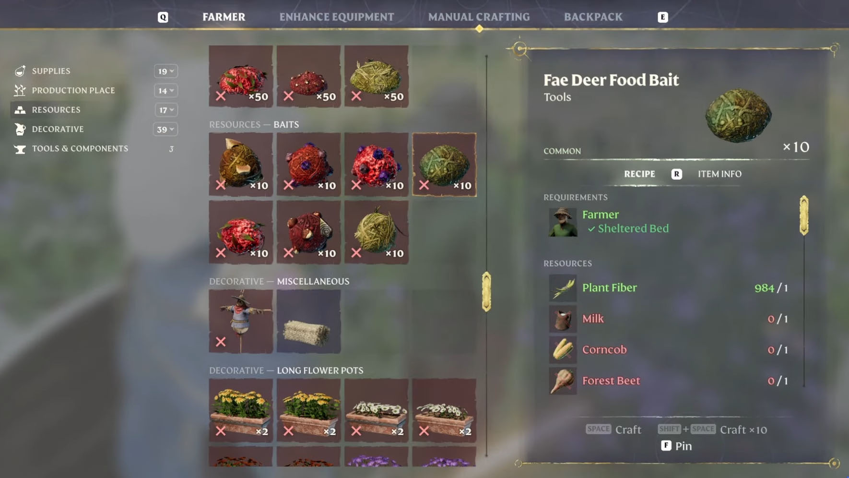Open the Tools & Components category

tap(80, 149)
